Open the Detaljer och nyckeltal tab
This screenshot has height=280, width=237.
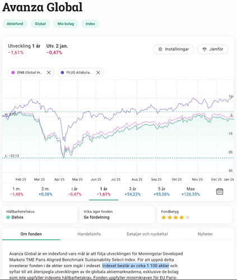[147, 234]
